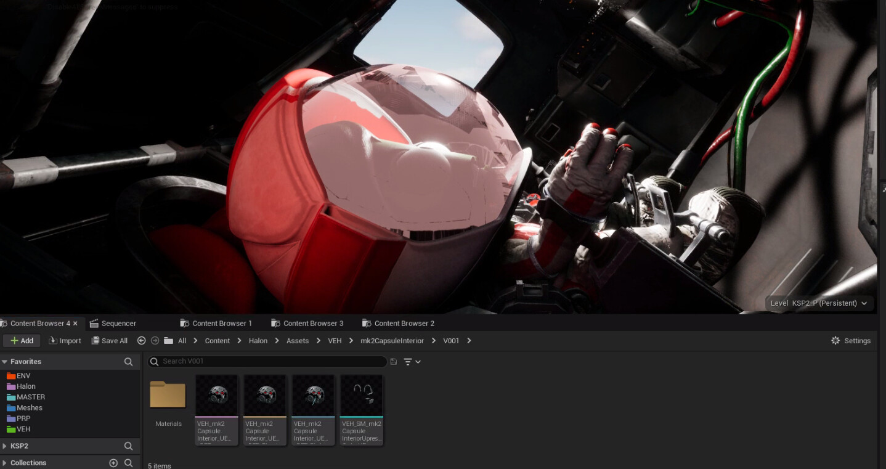Click the Add button
Screen dimensions: 886x469
click(22, 341)
